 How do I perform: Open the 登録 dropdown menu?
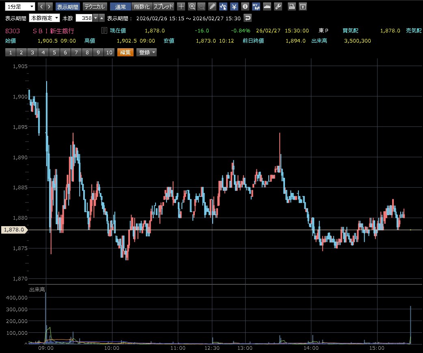[147, 52]
